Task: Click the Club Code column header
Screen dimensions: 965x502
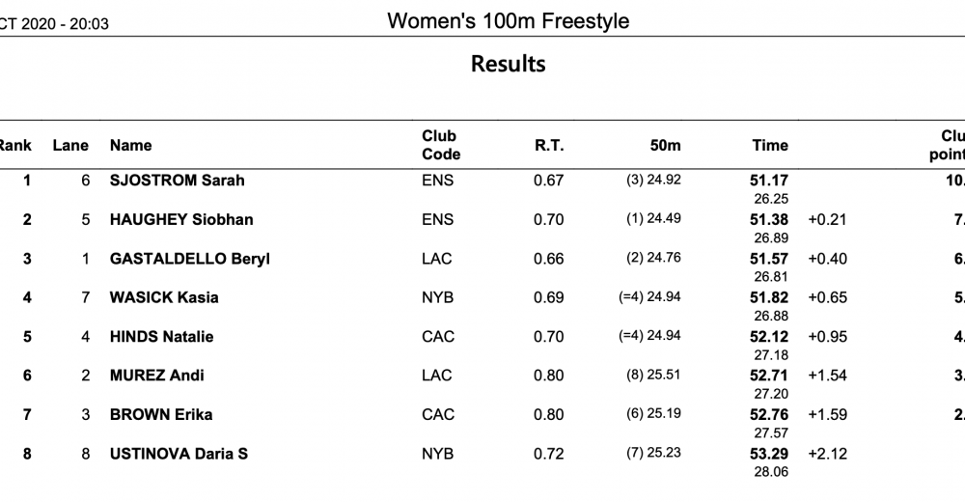Action: coord(441,145)
